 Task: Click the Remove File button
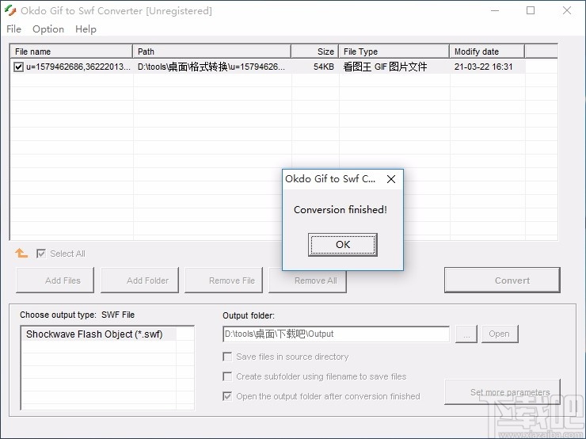223,280
